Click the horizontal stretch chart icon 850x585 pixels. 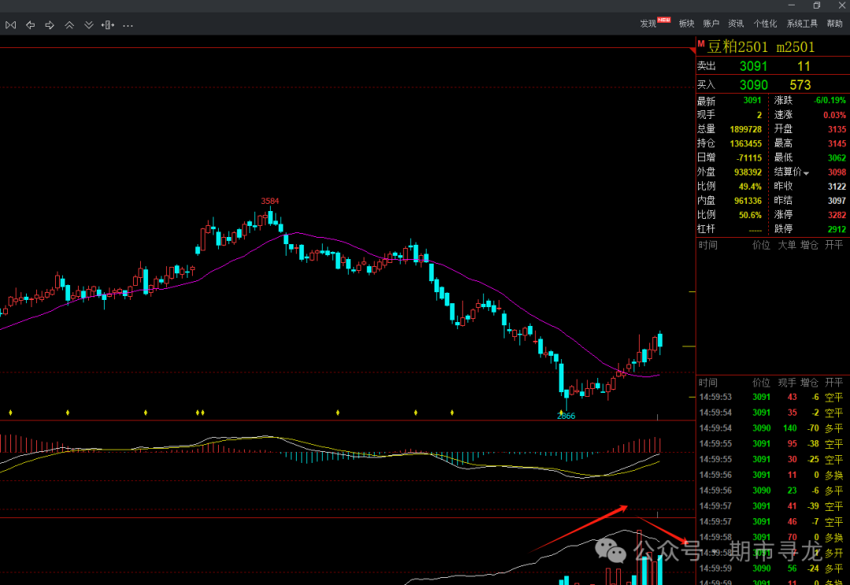click(x=108, y=25)
